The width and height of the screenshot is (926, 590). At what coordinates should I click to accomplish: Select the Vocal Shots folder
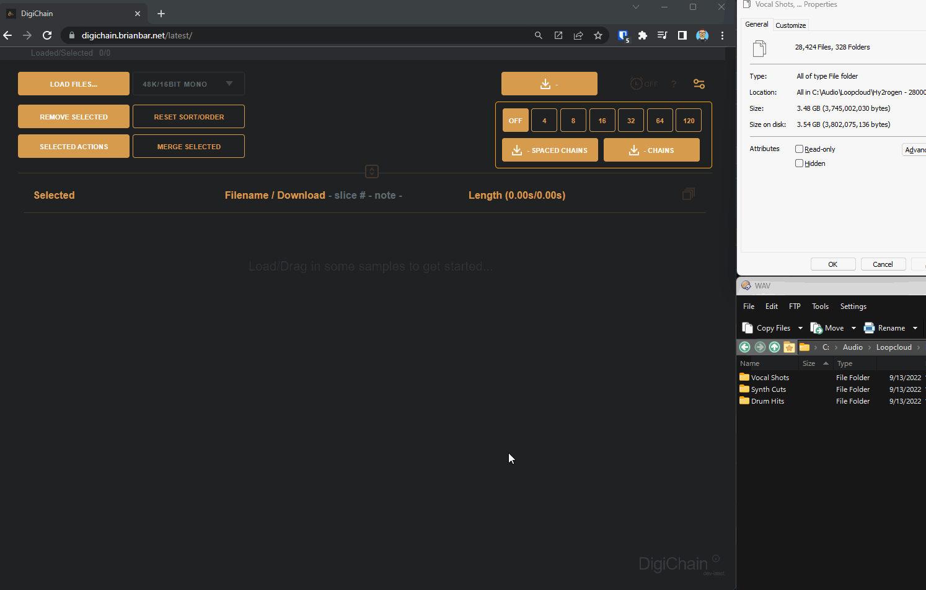(769, 378)
